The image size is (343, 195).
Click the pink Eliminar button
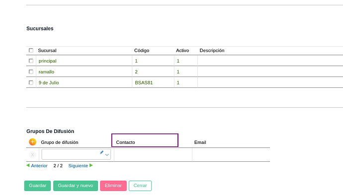coord(113,186)
